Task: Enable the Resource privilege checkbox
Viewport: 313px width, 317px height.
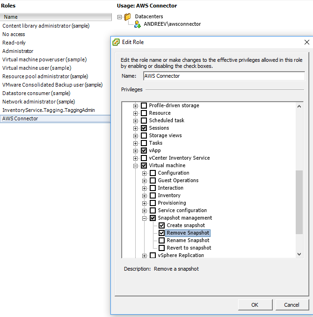Action: coord(144,113)
